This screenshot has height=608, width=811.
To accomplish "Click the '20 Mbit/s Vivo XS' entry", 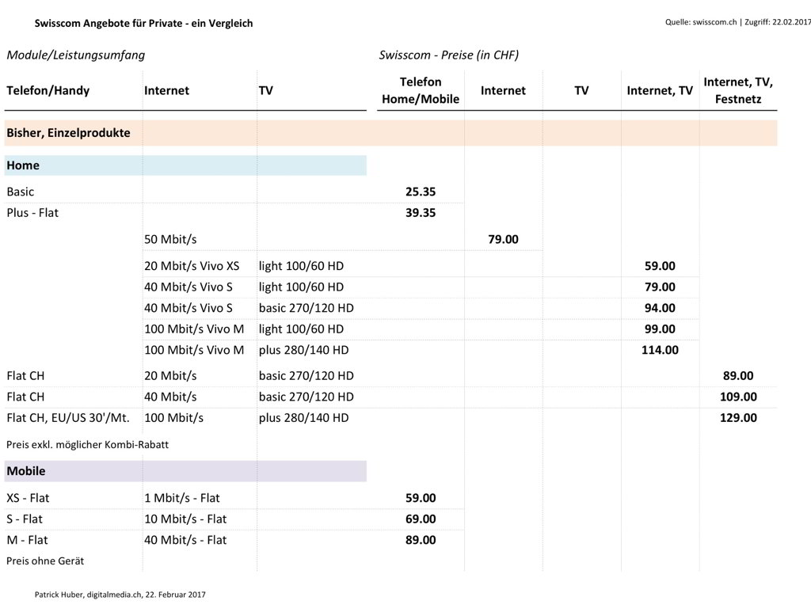I will pyautogui.click(x=192, y=266).
